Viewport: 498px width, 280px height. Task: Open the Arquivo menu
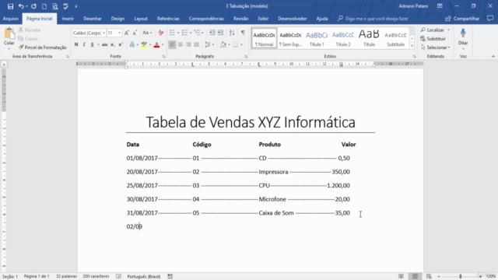[x=10, y=19]
